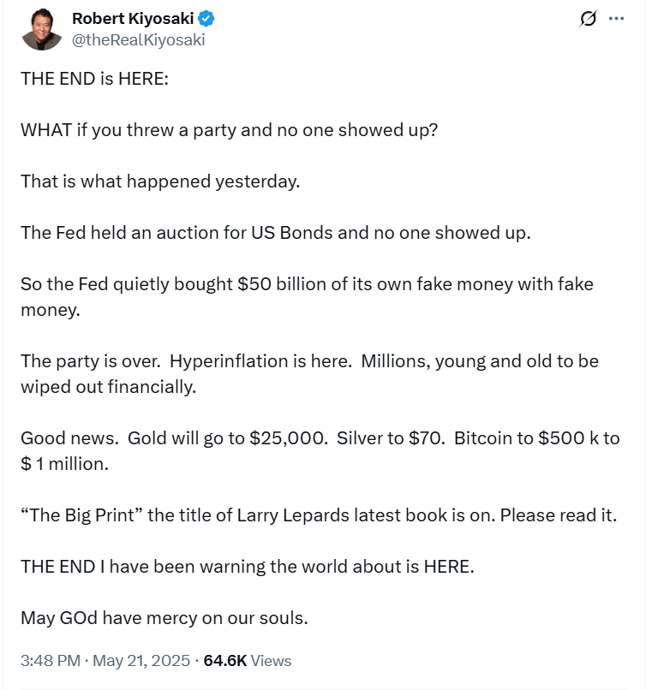Click the 'May GOd have mercy' closing line

[164, 618]
